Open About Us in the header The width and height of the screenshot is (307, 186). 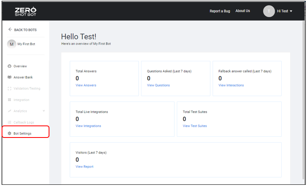pos(243,11)
